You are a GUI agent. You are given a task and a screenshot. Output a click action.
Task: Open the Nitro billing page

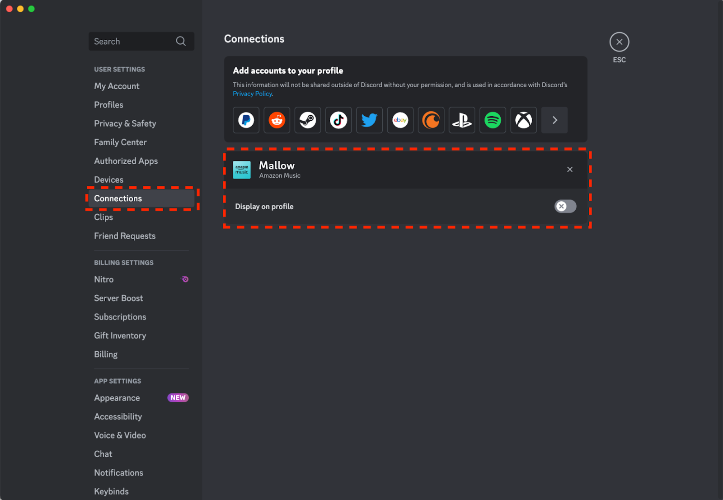click(x=141, y=279)
